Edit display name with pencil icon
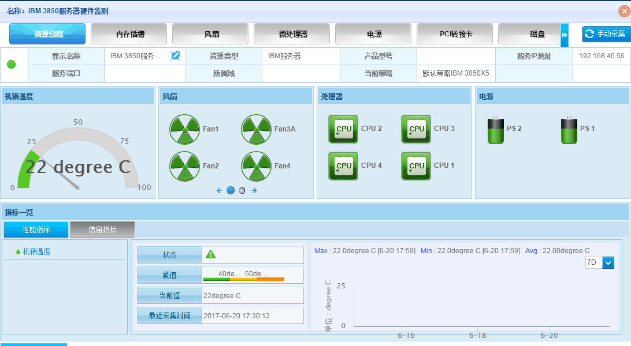 click(175, 56)
